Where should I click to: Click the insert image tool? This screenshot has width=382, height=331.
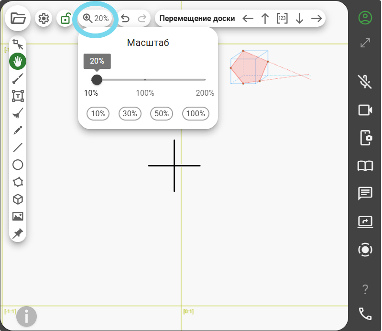(x=18, y=216)
